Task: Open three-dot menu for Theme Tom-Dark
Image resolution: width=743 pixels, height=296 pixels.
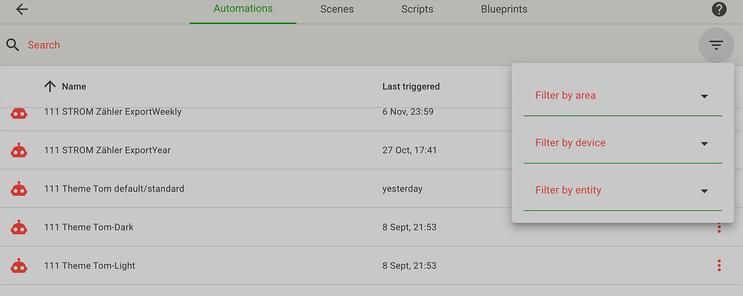Action: (719, 228)
